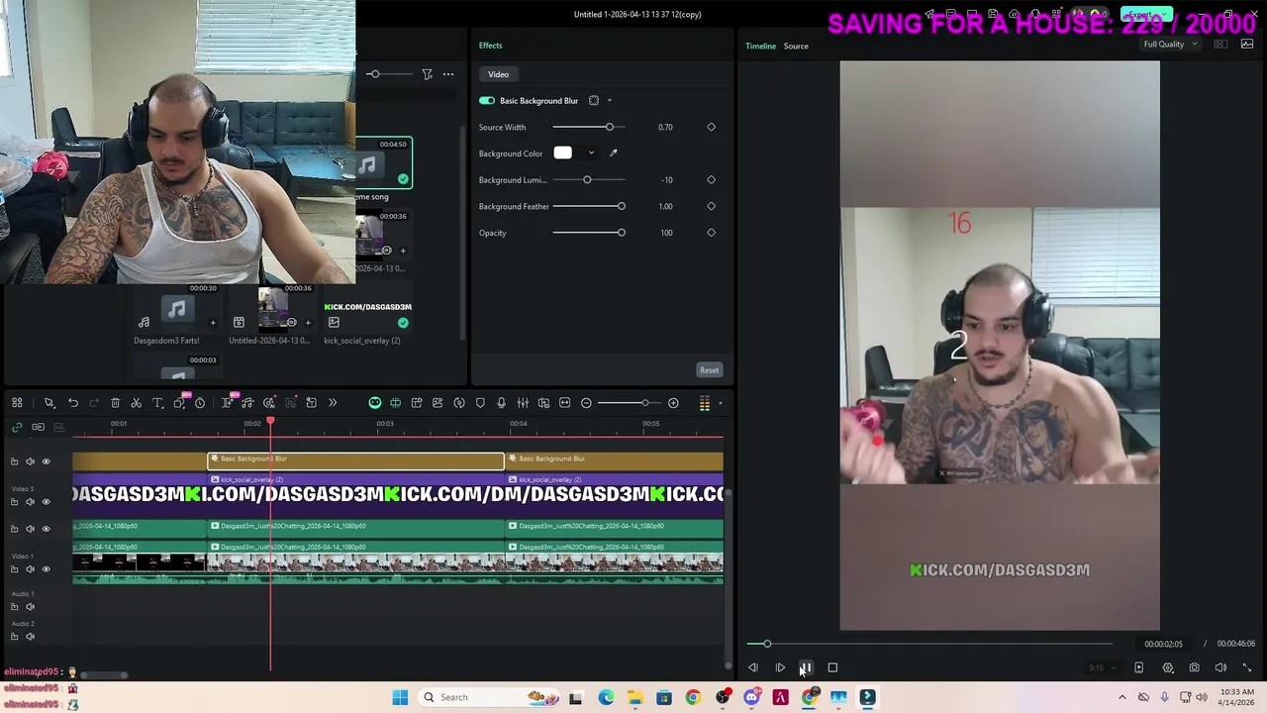This screenshot has width=1267, height=713.
Task: Expand the Background Color dropdown arrow
Action: [x=591, y=153]
